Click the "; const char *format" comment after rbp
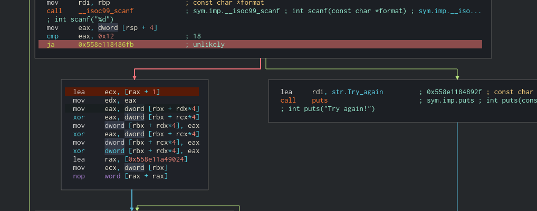This screenshot has width=537, height=211. [x=225, y=3]
